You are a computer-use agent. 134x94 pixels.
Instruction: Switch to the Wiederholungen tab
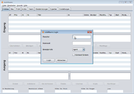(42, 9)
